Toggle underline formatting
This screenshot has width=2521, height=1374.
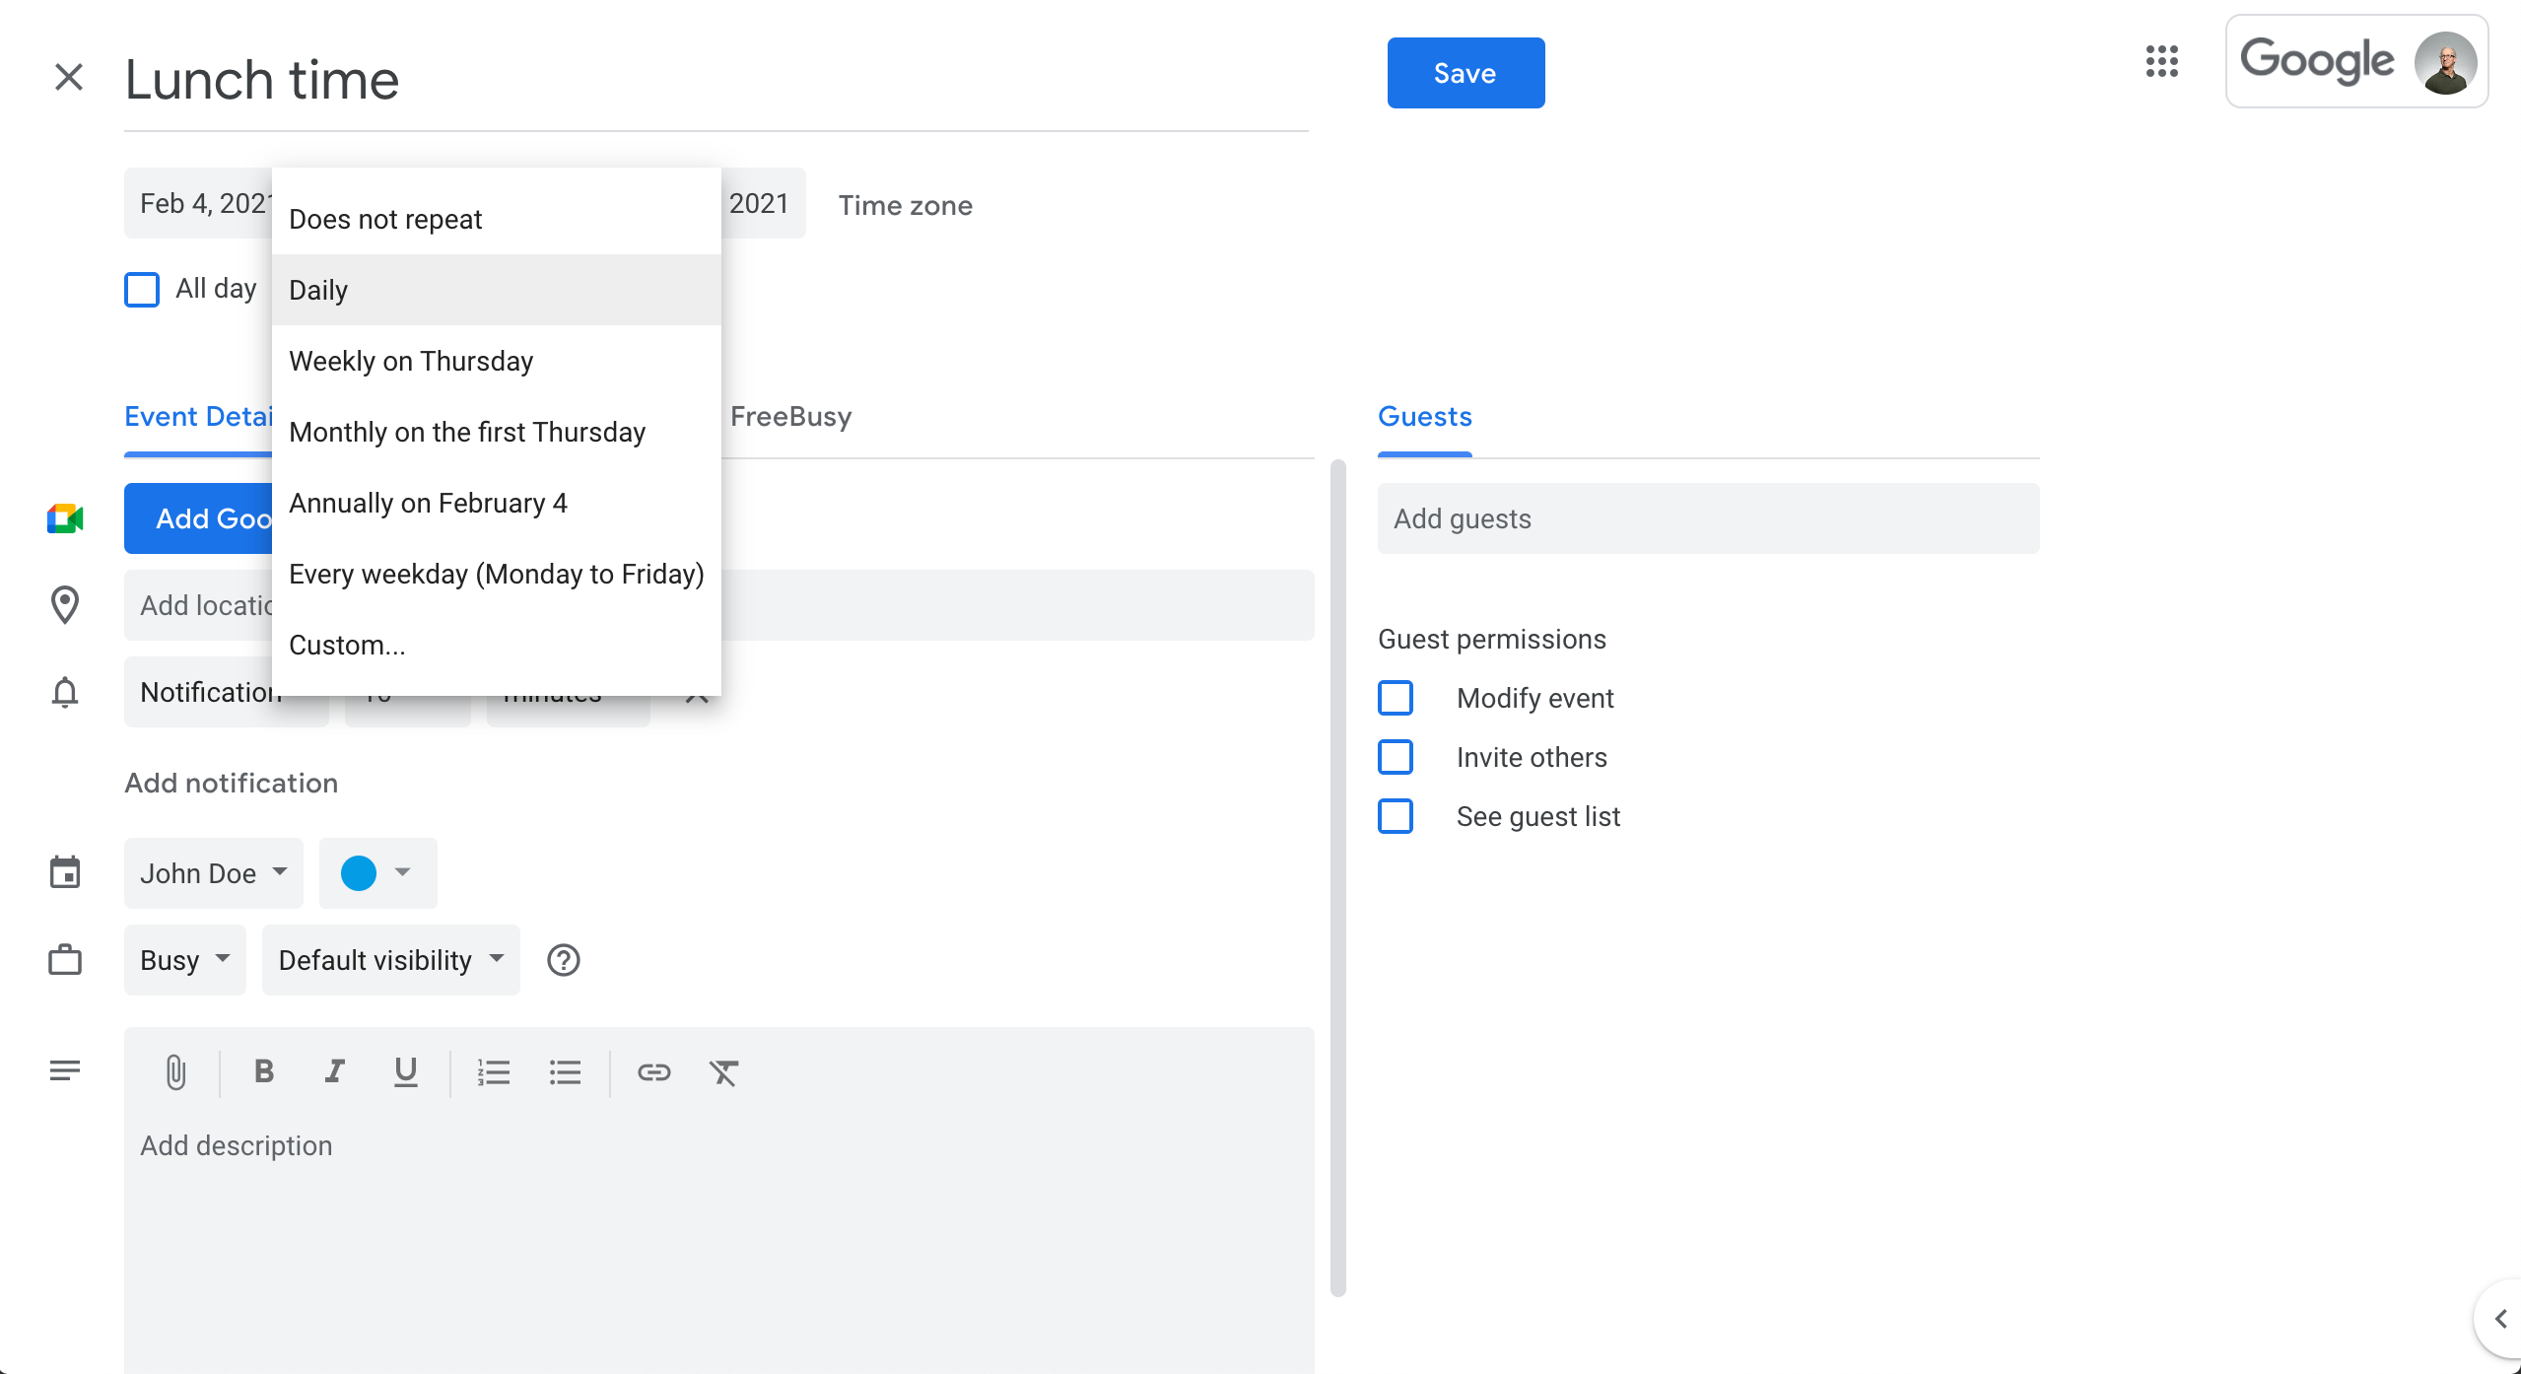[x=405, y=1071]
